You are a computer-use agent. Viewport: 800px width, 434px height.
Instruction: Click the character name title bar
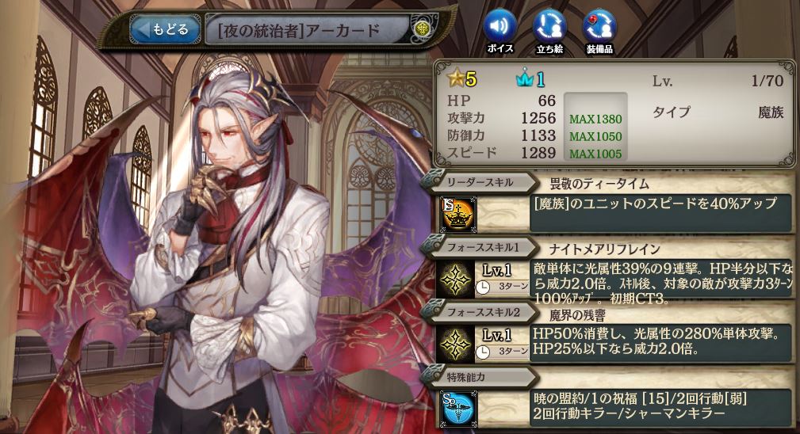coord(308,30)
